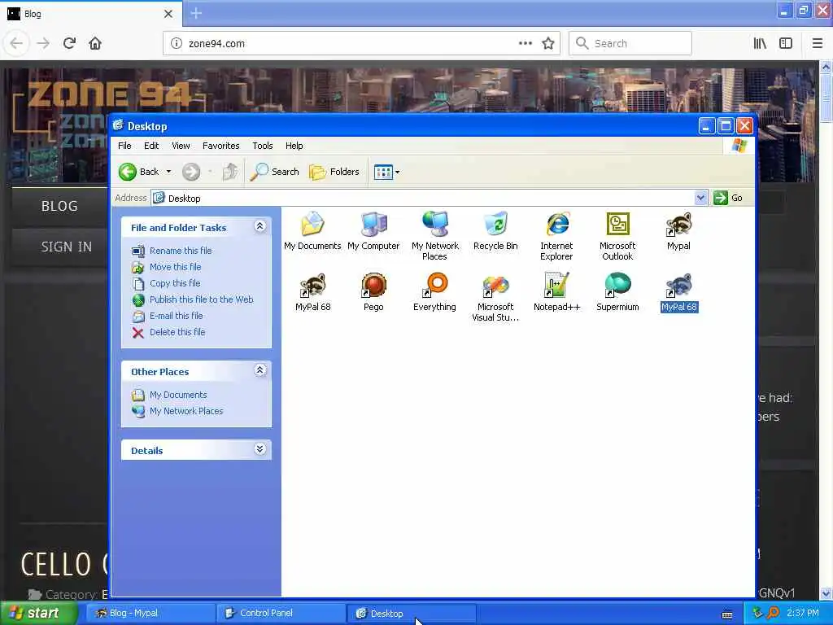This screenshot has height=625, width=833.
Task: Click Publish this file to the Web
Action: (x=202, y=299)
